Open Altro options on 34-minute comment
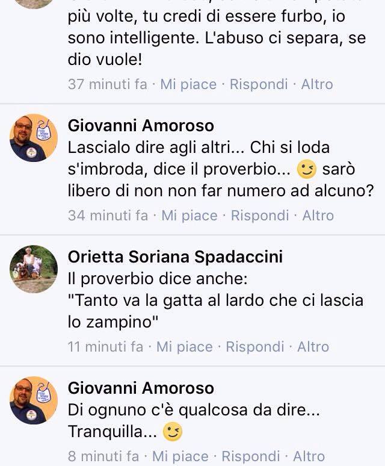This screenshot has height=466, width=385. tap(318, 216)
